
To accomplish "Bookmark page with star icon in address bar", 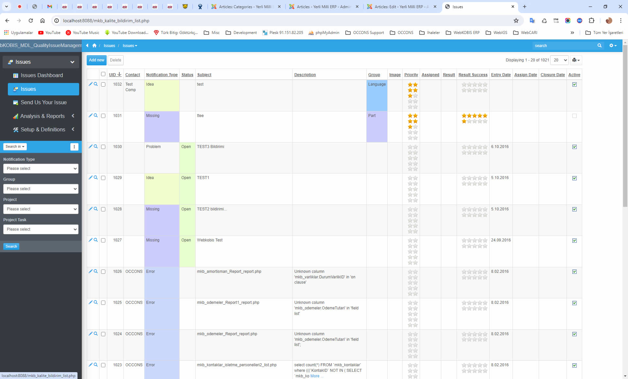I will (516, 21).
